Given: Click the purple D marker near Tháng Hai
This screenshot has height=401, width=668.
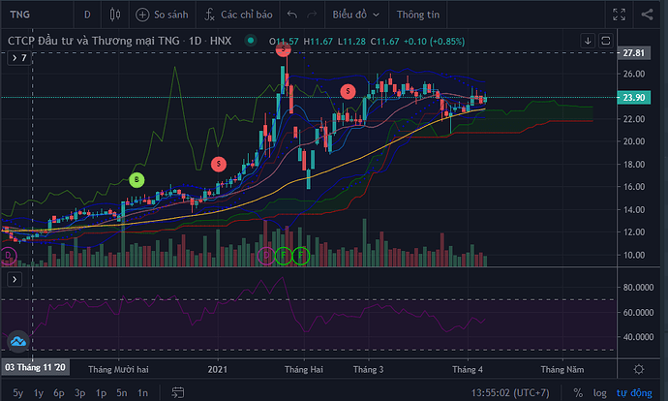Looking at the screenshot, I should tap(266, 256).
